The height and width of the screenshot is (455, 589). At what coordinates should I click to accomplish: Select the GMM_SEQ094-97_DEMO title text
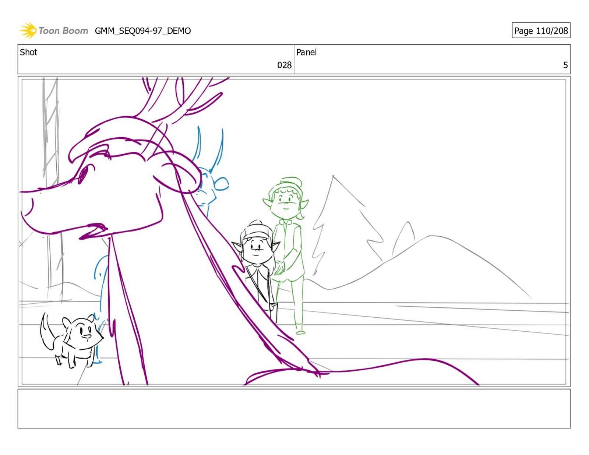pyautogui.click(x=143, y=31)
